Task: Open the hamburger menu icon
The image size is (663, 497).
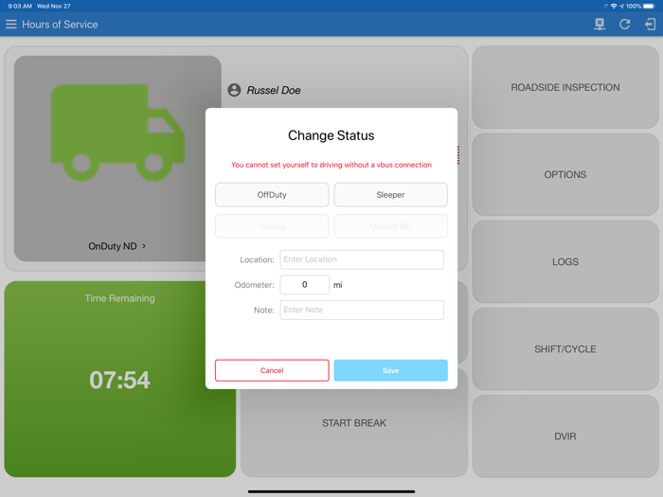Action: click(11, 25)
